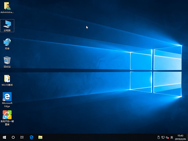Select the 网络 desktop icon
The image size is (188, 141).
7,44
